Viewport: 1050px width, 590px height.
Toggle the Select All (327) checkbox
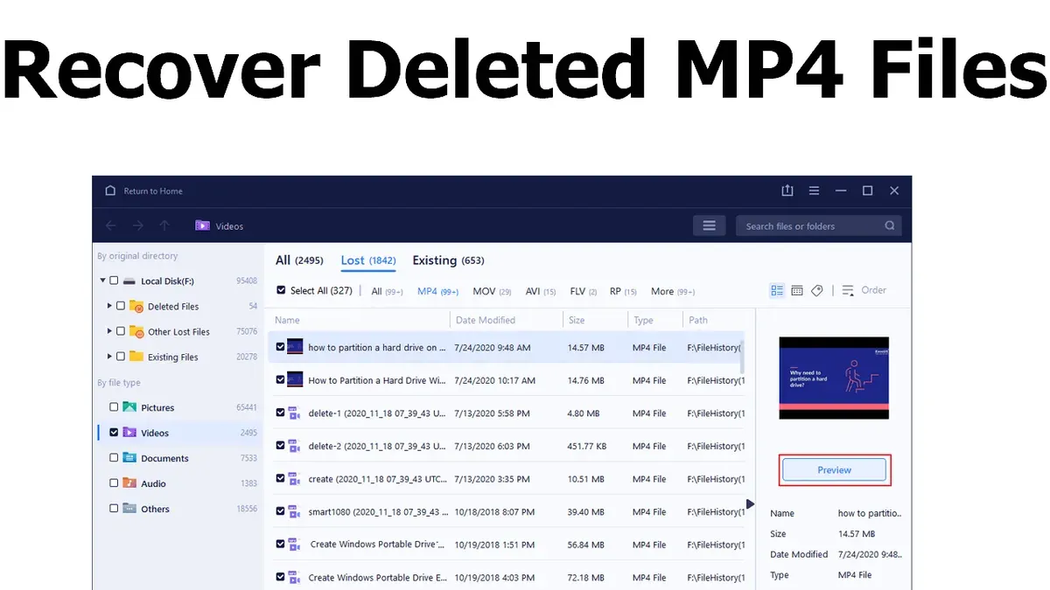pos(281,290)
